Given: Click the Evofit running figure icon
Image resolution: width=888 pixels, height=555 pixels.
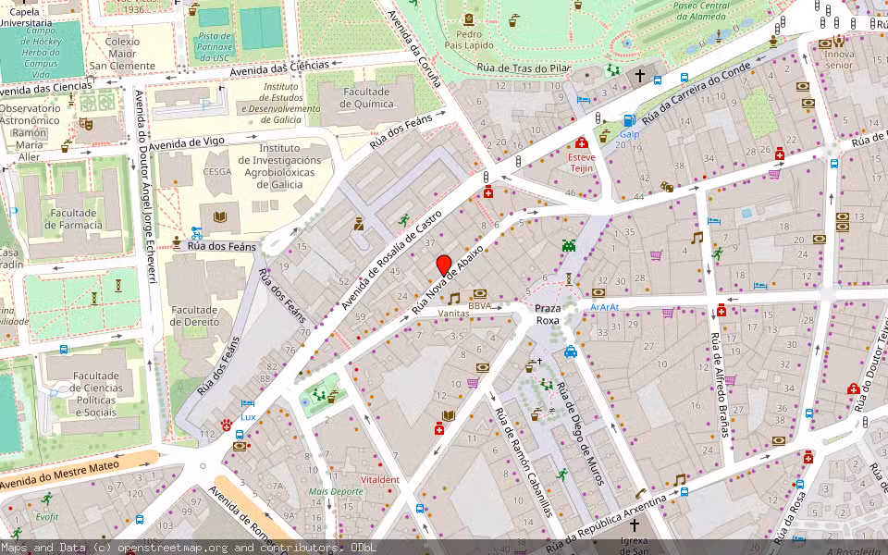Looking at the screenshot, I should click(x=46, y=499).
